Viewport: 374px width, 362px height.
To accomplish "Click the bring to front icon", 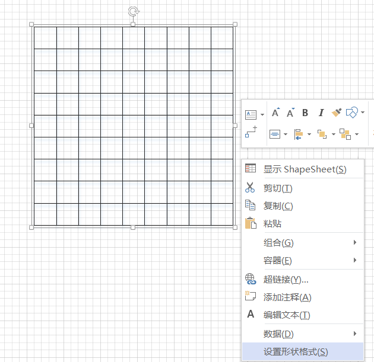I will pos(322,134).
